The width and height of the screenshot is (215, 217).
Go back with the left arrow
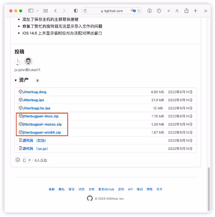point(56,11)
